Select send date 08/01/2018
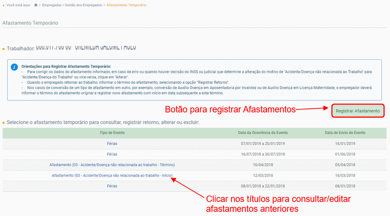This screenshot has width=390, height=216. (x=345, y=186)
